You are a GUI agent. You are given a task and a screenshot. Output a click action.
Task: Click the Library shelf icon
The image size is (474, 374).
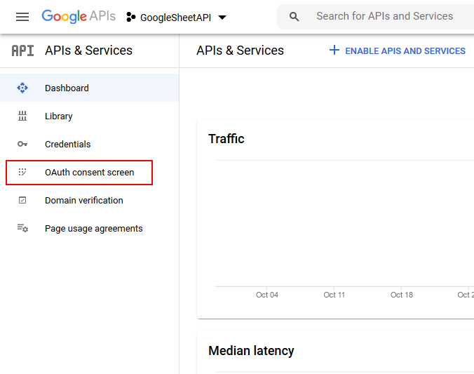22,116
